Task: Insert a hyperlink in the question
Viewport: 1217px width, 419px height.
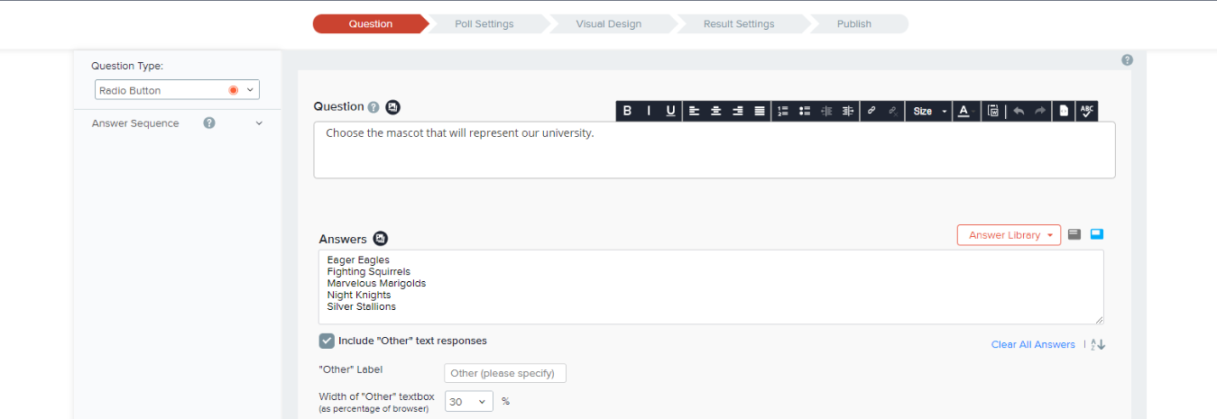Action: click(x=871, y=111)
